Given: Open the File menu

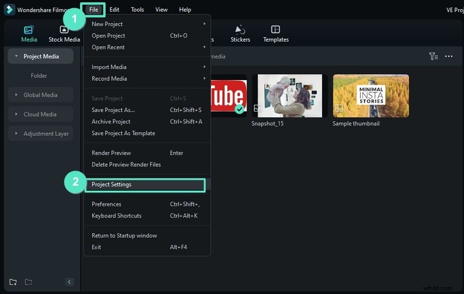Looking at the screenshot, I should pos(93,9).
